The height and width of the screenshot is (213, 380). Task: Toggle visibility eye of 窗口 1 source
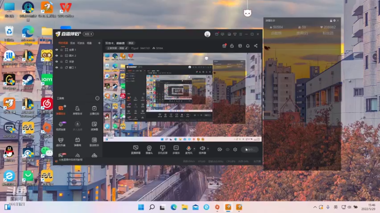57,68
